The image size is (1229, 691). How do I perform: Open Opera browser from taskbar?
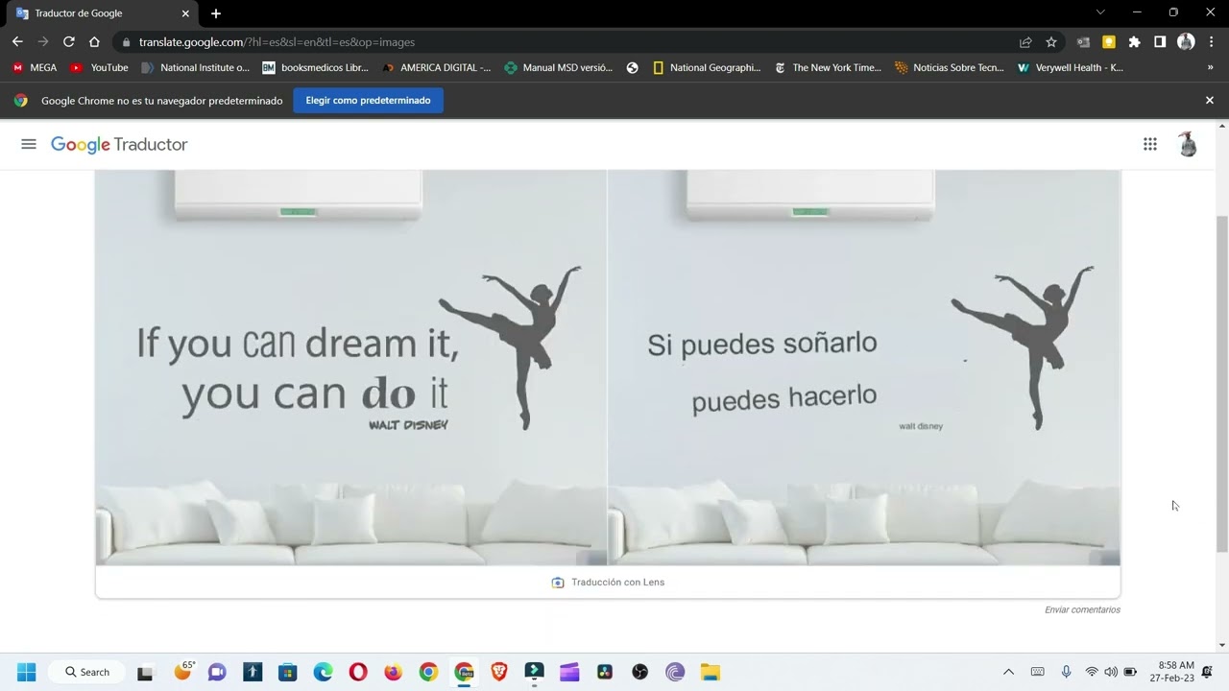click(358, 672)
